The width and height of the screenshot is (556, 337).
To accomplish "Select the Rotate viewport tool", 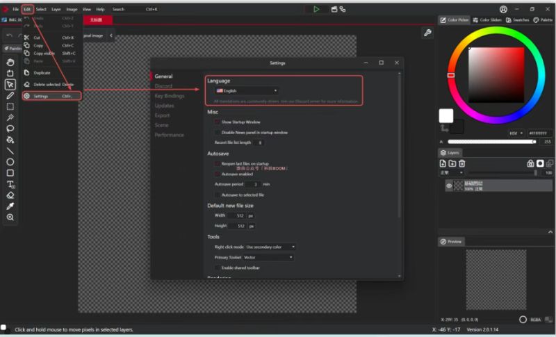I will pos(10,74).
